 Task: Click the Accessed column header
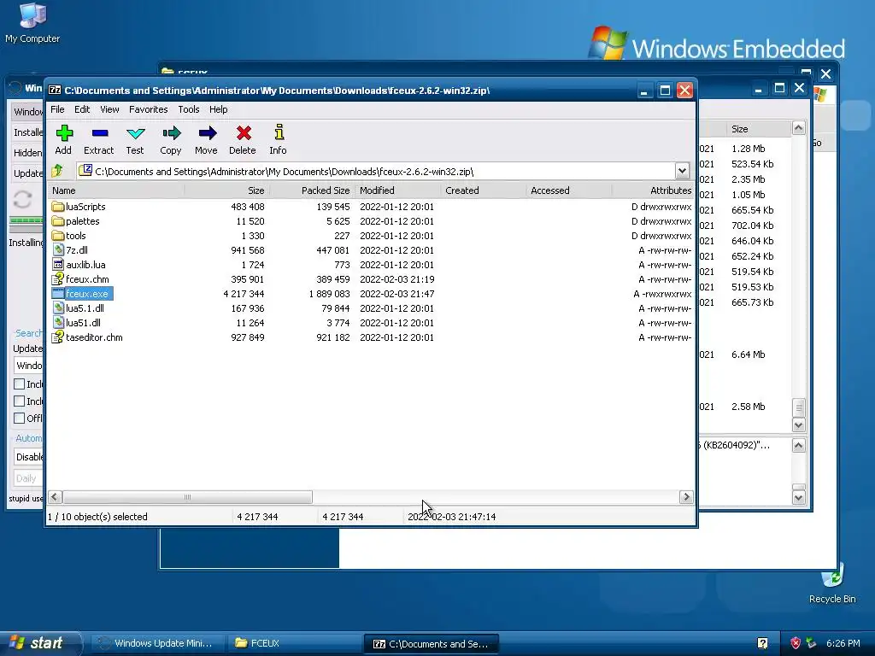click(568, 190)
